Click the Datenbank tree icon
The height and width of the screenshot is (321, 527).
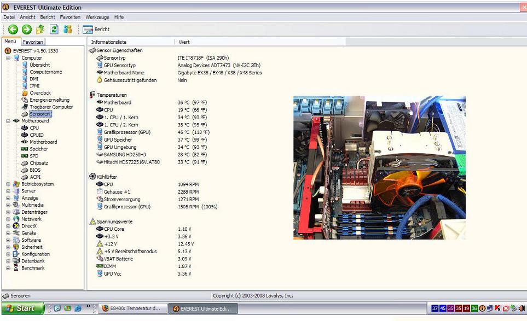pyautogui.click(x=16, y=261)
